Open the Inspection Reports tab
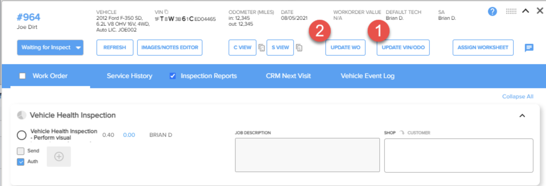The height and width of the screenshot is (186, 546). coord(209,76)
